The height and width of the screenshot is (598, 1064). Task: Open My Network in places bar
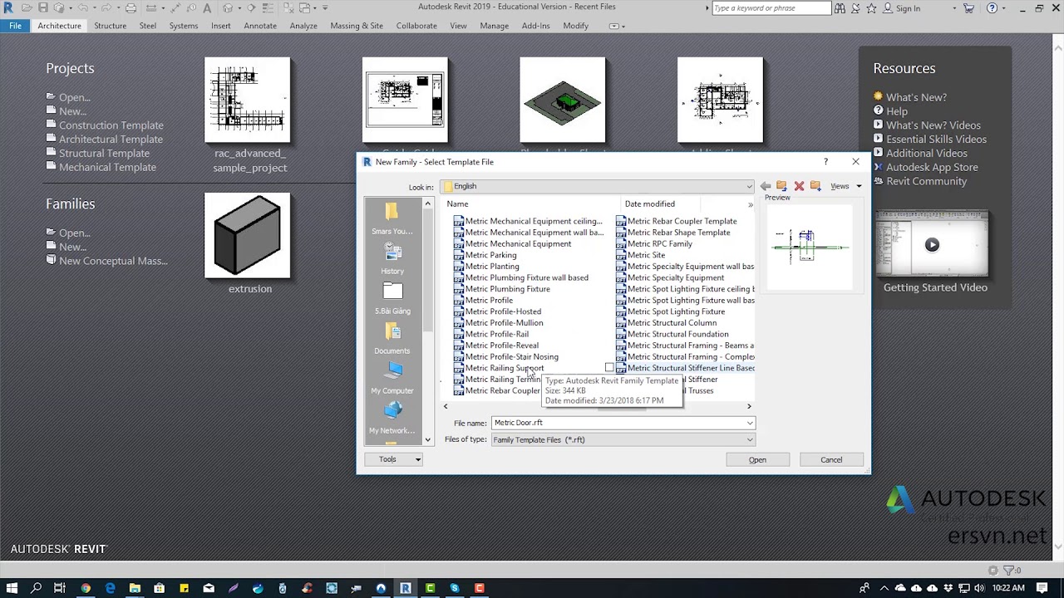coord(392,419)
